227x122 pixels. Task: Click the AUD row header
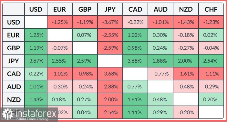pyautogui.click(x=14, y=87)
